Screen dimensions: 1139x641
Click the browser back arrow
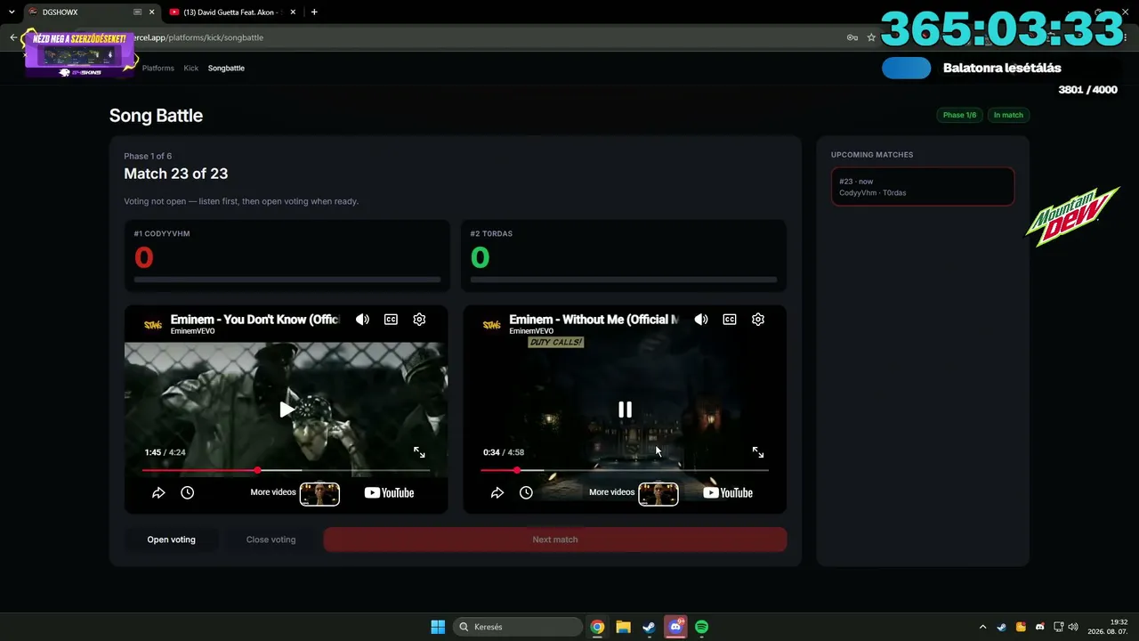click(13, 37)
